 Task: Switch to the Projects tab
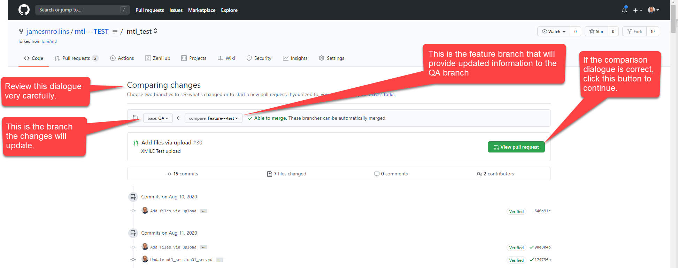click(x=194, y=58)
